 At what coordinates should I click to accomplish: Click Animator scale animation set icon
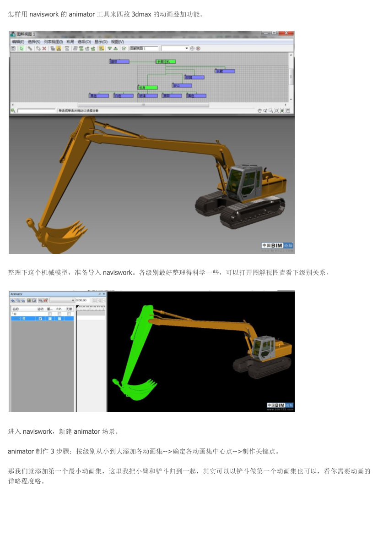click(x=23, y=300)
